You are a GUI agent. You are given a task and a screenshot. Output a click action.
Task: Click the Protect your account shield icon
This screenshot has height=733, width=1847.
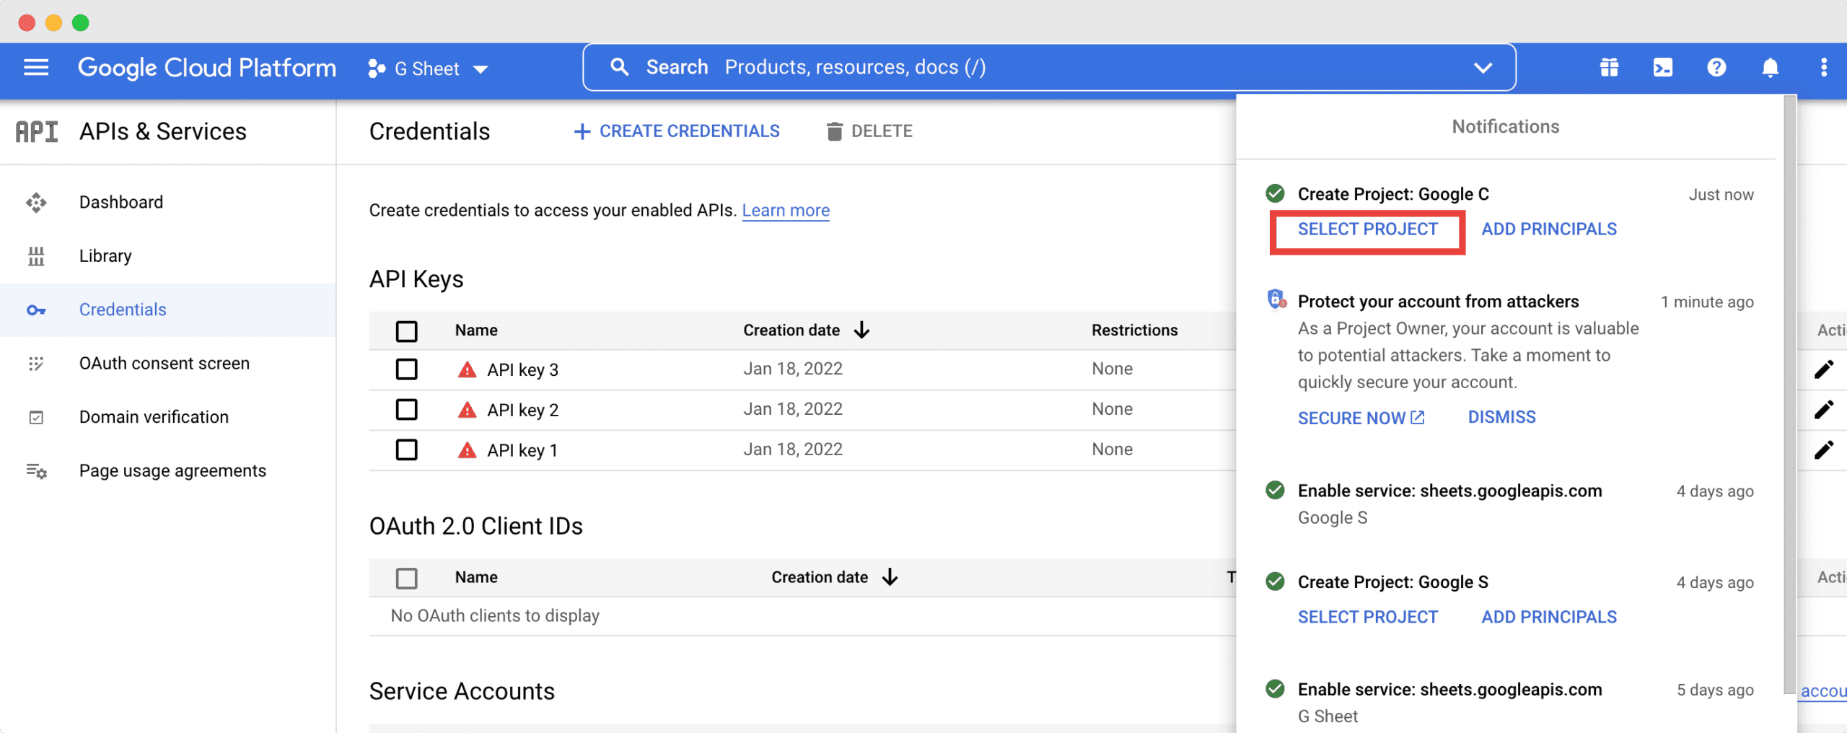1276,299
